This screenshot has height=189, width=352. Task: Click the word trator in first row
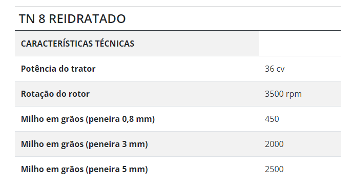(x=84, y=69)
